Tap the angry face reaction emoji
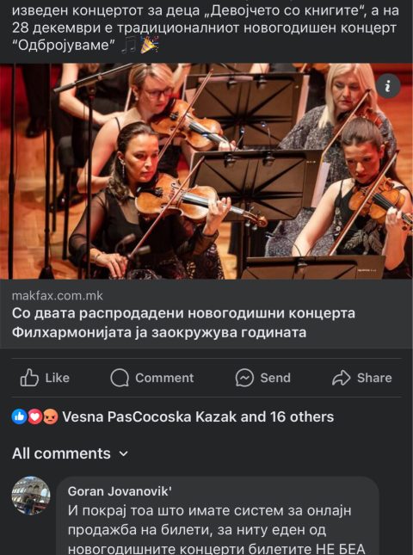 click(x=50, y=417)
